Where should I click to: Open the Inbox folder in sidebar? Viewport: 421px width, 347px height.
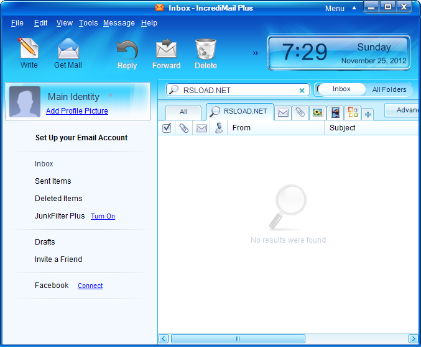pyautogui.click(x=44, y=164)
